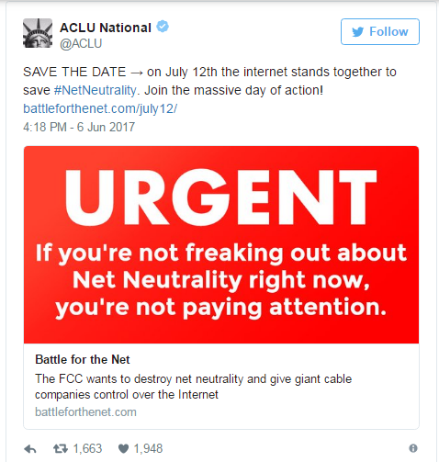The width and height of the screenshot is (439, 462).
Task: Click the retweet icon
Action: tap(61, 449)
